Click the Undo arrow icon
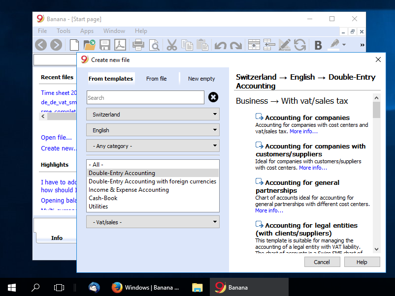Viewport: 395px width, 296px height. pyautogui.click(x=221, y=46)
